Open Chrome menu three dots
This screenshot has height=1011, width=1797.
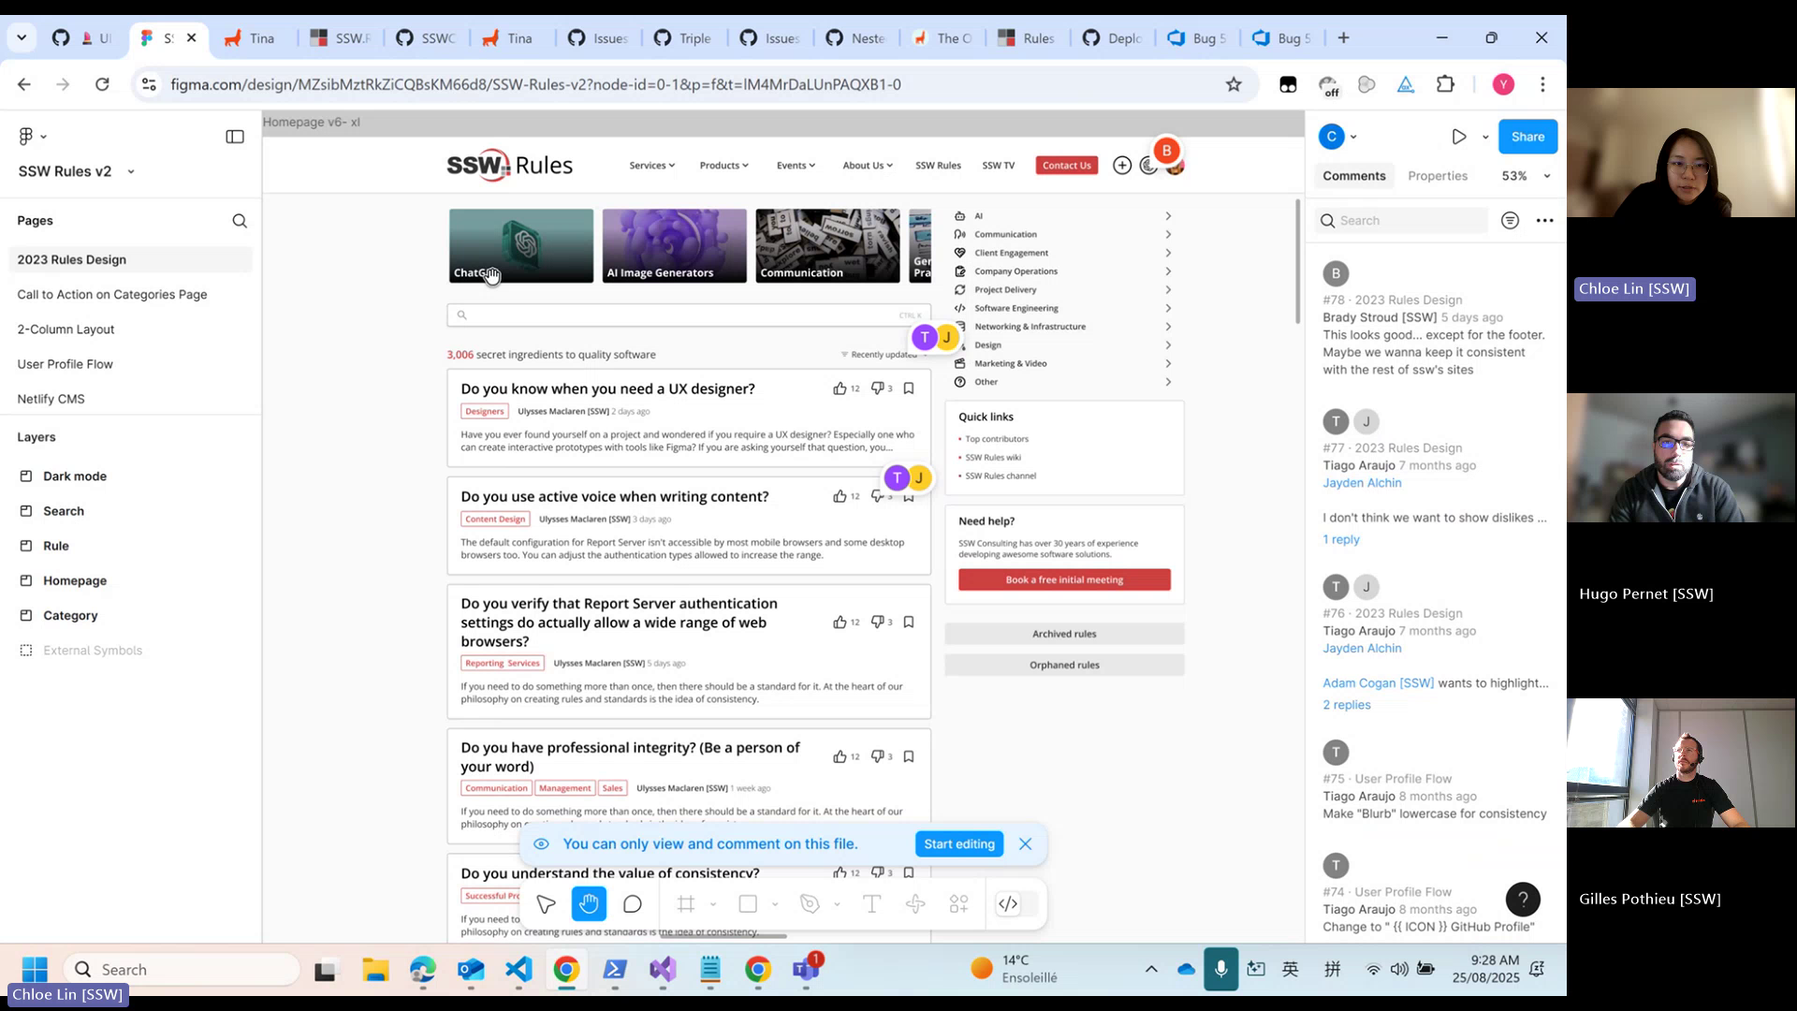pos(1542,84)
